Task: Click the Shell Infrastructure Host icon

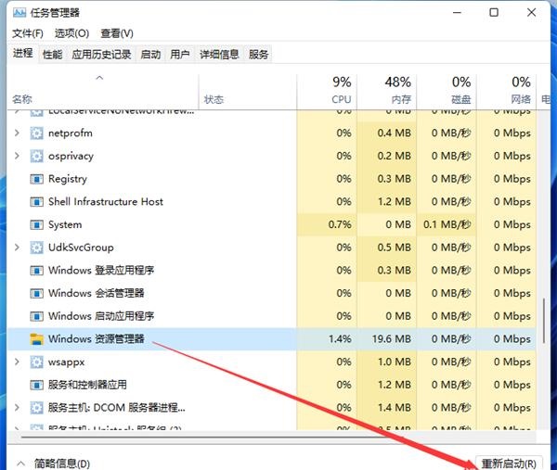Action: click(36, 202)
